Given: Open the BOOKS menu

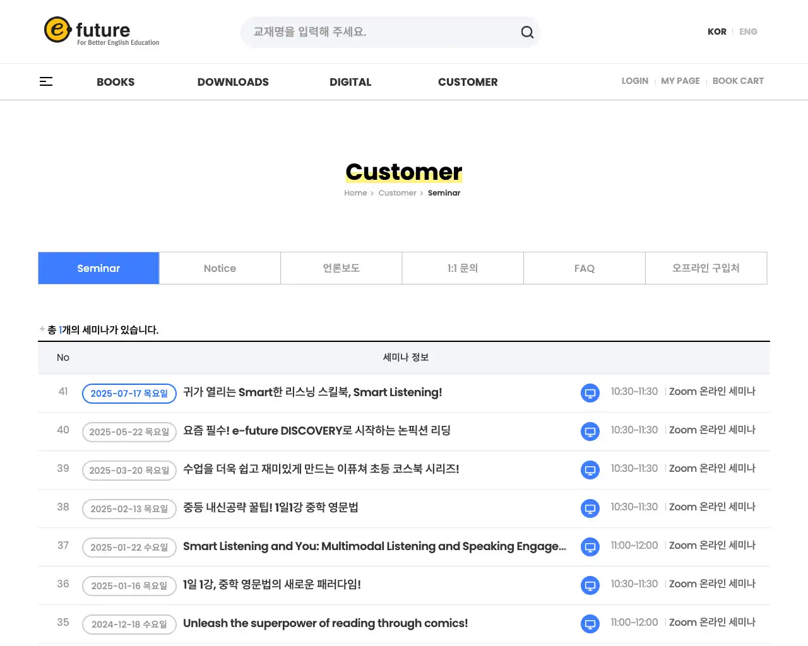Looking at the screenshot, I should [x=116, y=82].
